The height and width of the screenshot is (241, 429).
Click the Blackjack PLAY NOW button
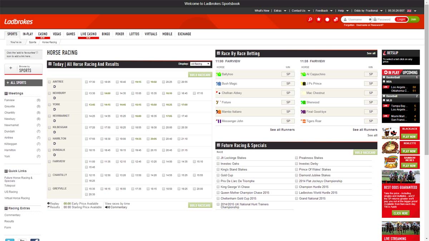click(x=409, y=137)
